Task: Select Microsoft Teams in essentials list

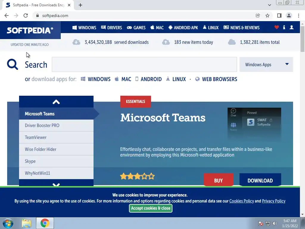Action: (x=56, y=114)
